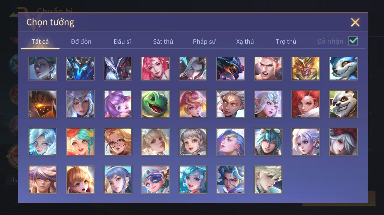Viewport: 384px width, 215px height.
Task: Select the blue smiling wolf hero
Action: [343, 68]
